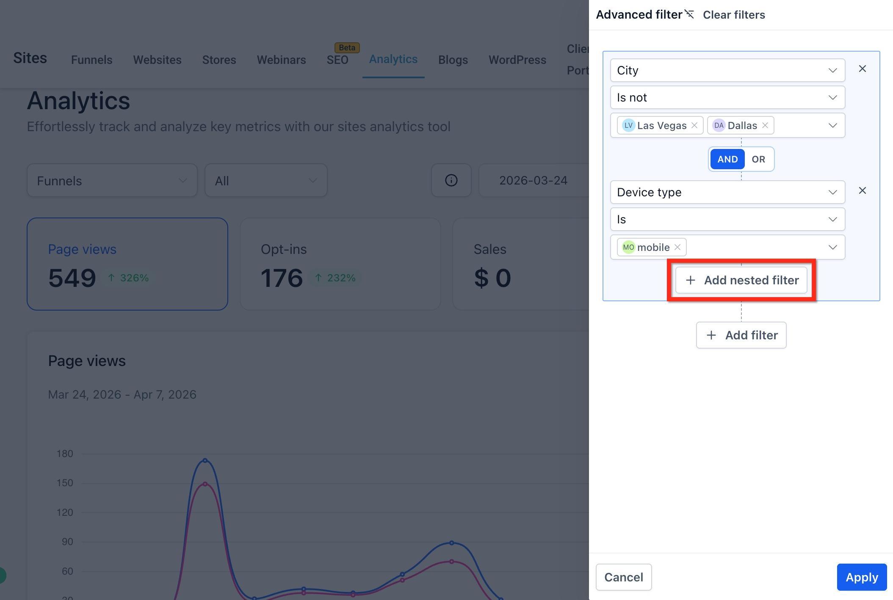This screenshot has height=600, width=893.
Task: Click the plus icon in Add filter
Action: 711,335
